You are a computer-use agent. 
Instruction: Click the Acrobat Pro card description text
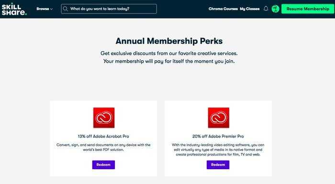click(x=103, y=147)
